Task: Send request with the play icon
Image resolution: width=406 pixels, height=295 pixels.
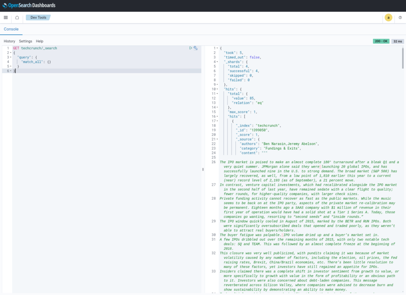Action: pos(191,48)
